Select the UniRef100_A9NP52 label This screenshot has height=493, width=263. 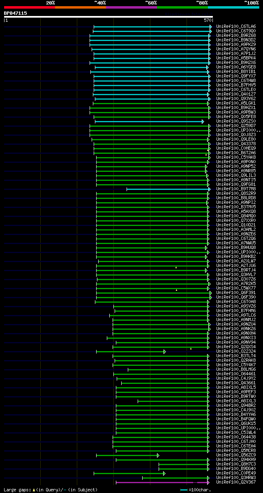(236, 166)
